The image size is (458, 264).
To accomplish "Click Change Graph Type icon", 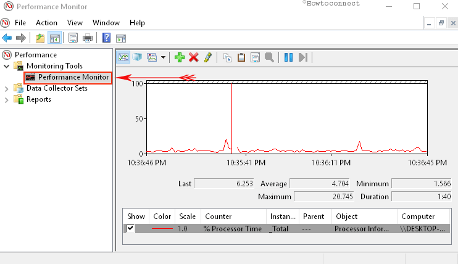I will (152, 57).
